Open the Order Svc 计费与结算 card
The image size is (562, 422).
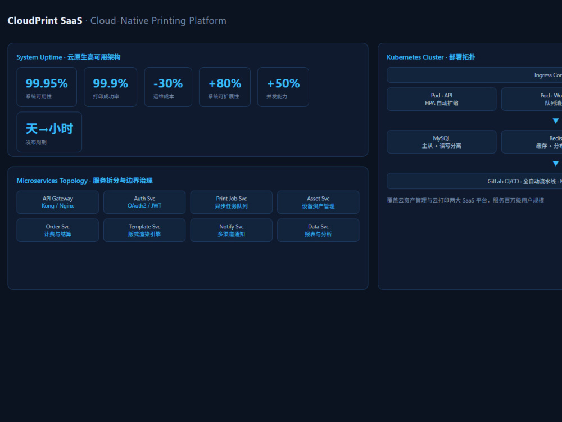(x=57, y=230)
